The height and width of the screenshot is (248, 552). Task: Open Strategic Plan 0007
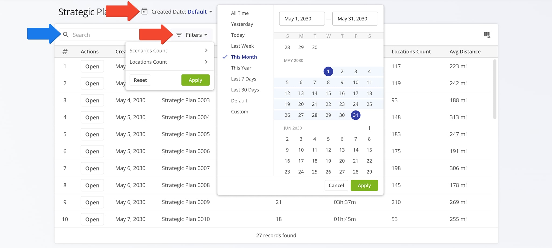92,168
